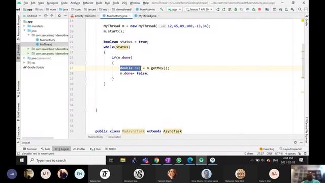
Task: Hide the Logcat panel minus icon
Action: [x=301, y=142]
